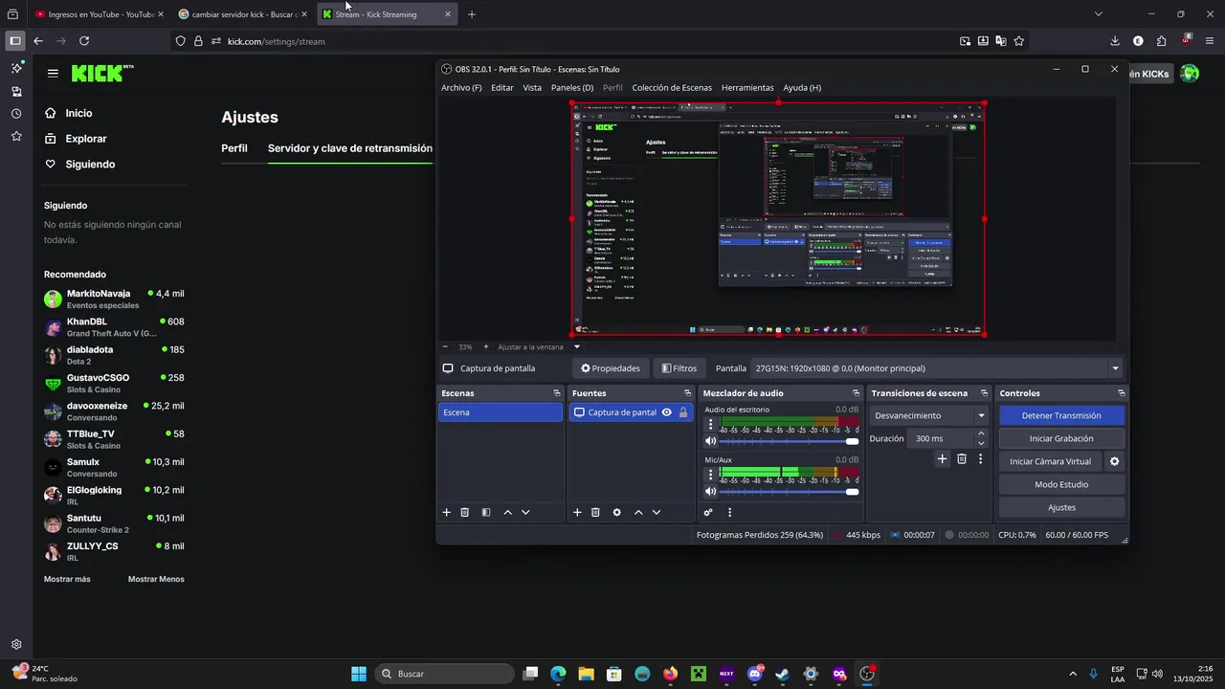Viewport: 1225px width, 689px height.
Task: Show hidden system tray icons
Action: pyautogui.click(x=1072, y=674)
